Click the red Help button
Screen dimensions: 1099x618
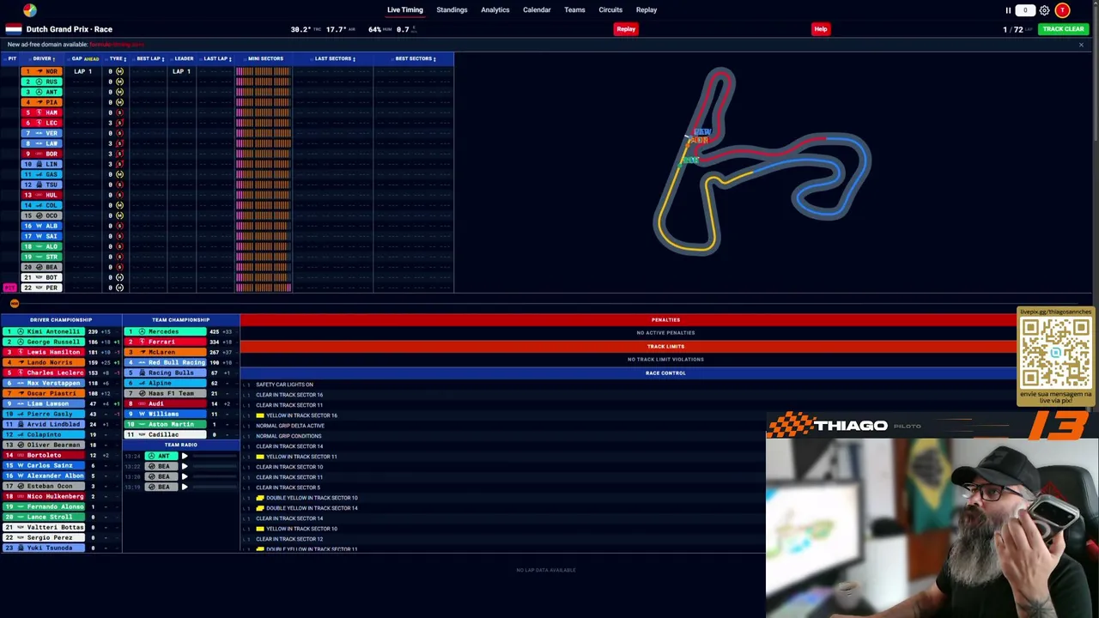point(821,29)
